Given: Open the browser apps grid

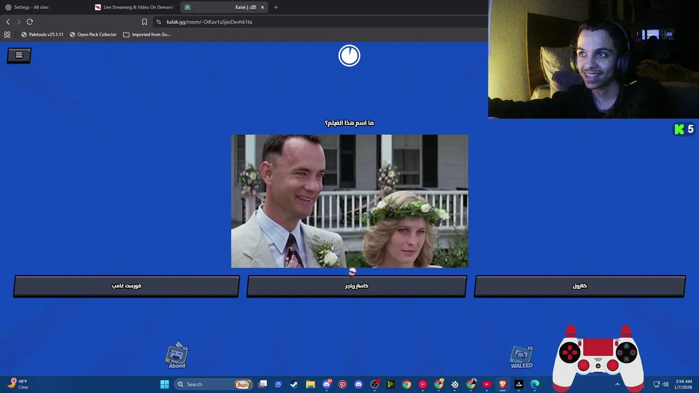Looking at the screenshot, I should click(7, 34).
